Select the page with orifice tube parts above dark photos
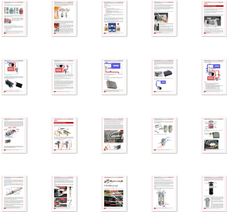 (114, 194)
